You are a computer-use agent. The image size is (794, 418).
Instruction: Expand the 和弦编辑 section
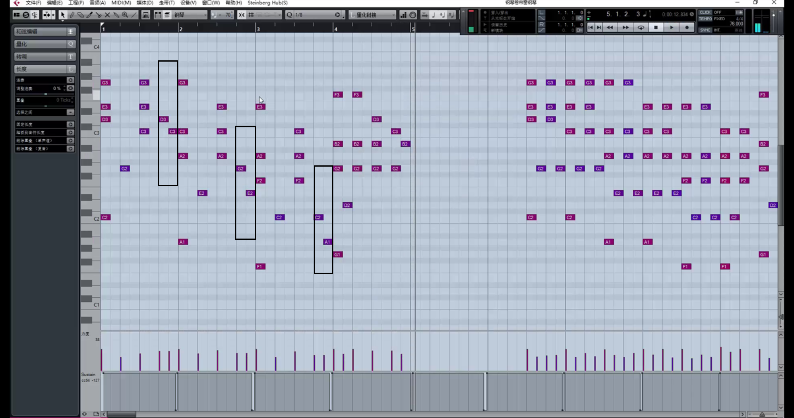(45, 31)
